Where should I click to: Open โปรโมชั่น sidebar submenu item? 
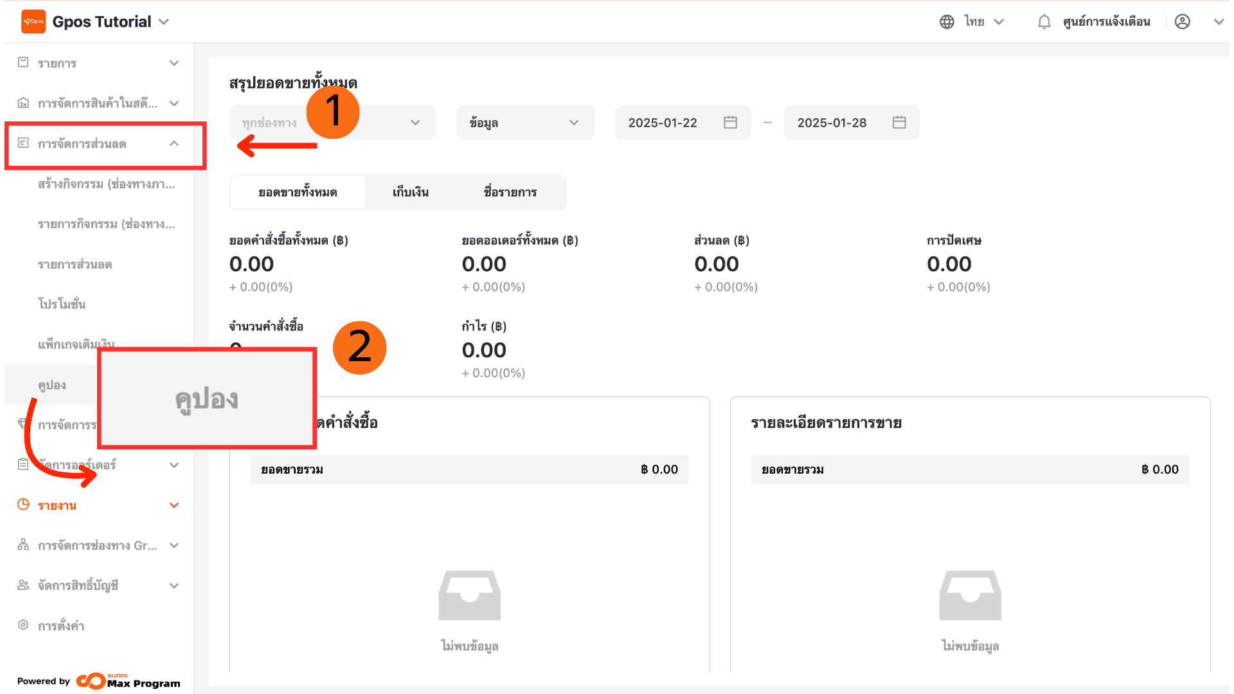tap(62, 304)
